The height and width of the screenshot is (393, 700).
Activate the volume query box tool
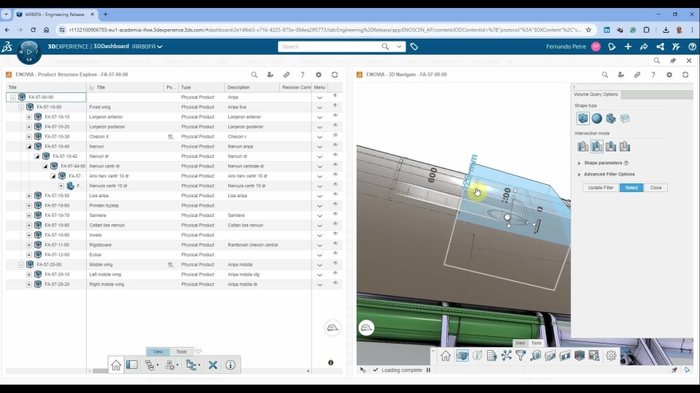[462, 356]
